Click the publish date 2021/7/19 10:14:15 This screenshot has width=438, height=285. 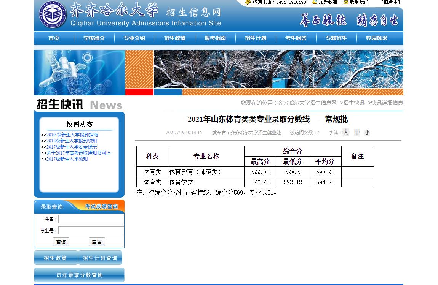click(x=184, y=133)
